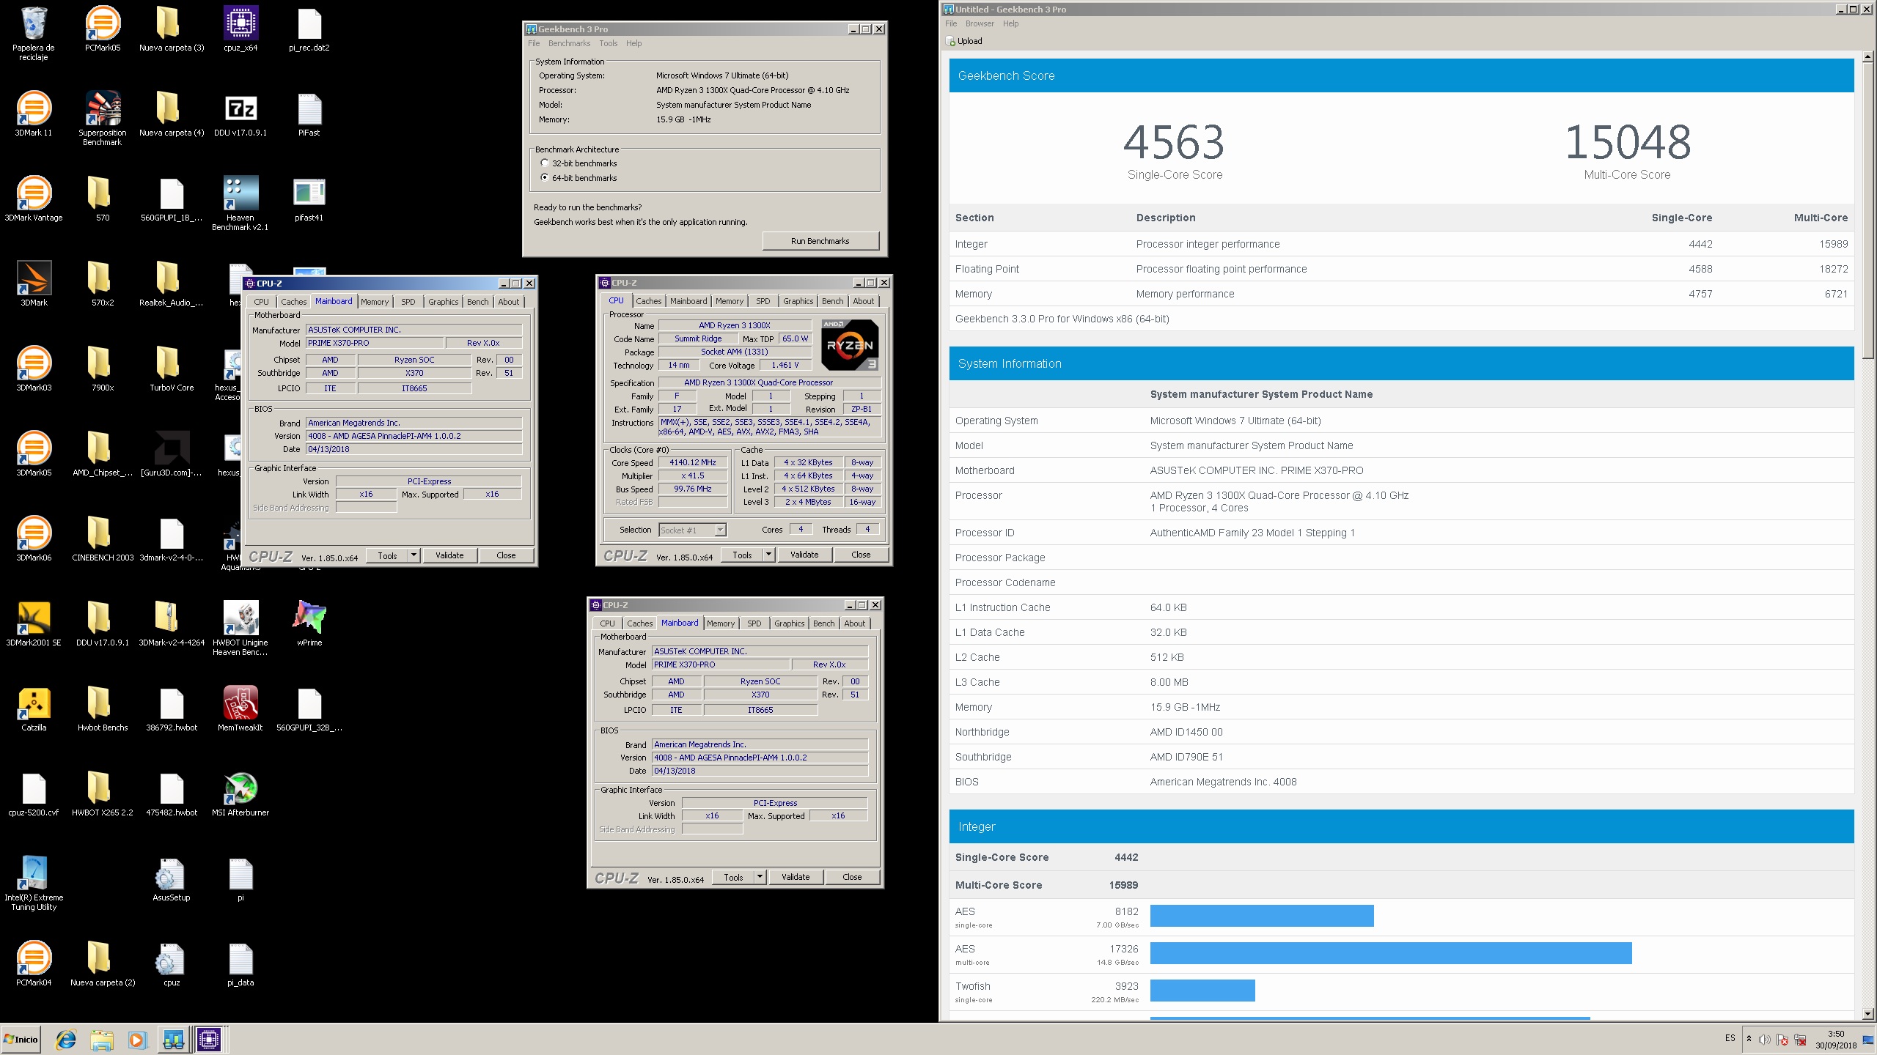
Task: Open Socket #1 selection dropdown
Action: tap(692, 530)
